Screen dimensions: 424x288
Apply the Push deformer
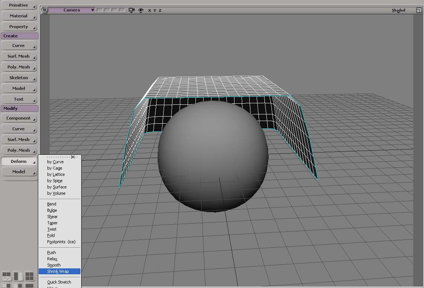point(59,252)
